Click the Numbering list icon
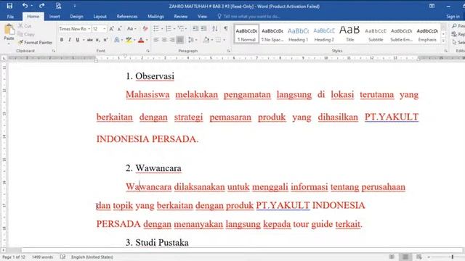Image resolution: width=465 pixels, height=261 pixels. click(x=169, y=29)
